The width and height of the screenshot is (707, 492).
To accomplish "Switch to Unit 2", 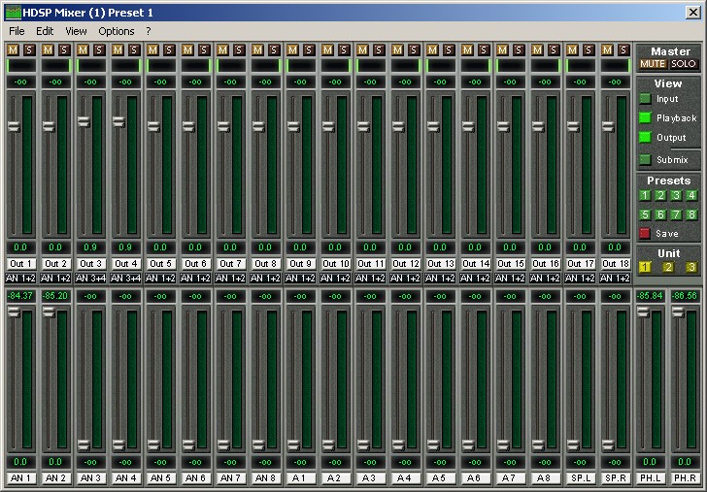I will 668,267.
